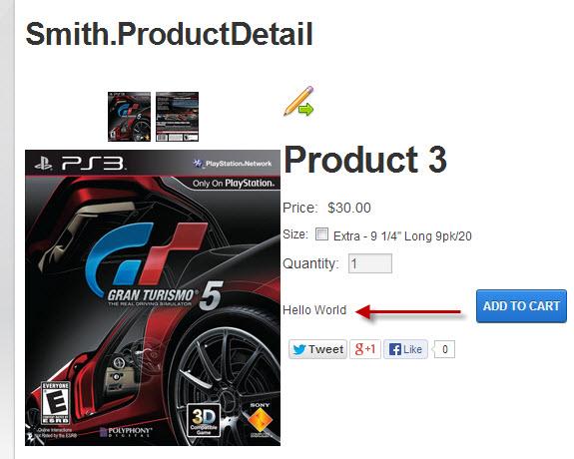Viewport: 574px width, 459px height.
Task: Click the Hello World text
Action: [x=314, y=310]
